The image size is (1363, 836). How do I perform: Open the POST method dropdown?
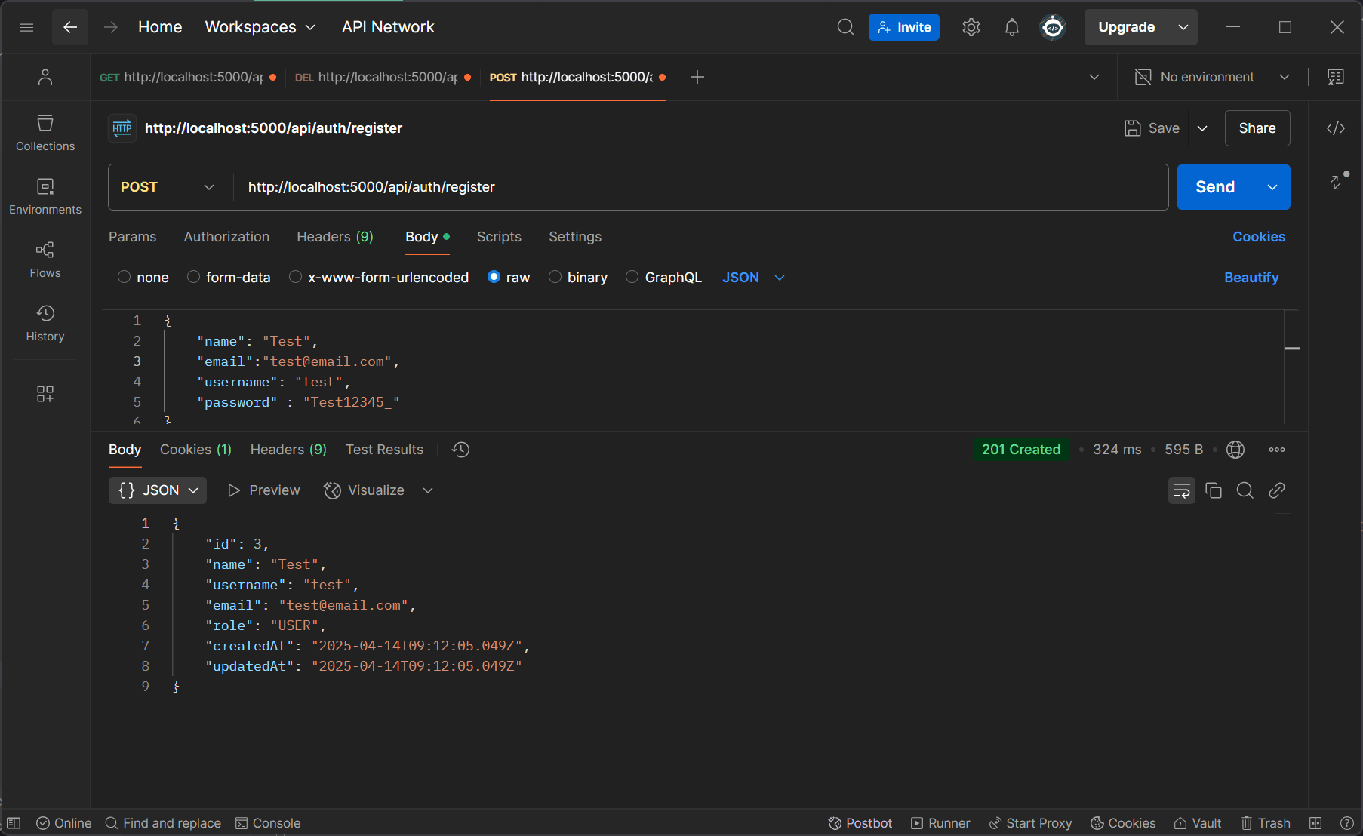(168, 187)
